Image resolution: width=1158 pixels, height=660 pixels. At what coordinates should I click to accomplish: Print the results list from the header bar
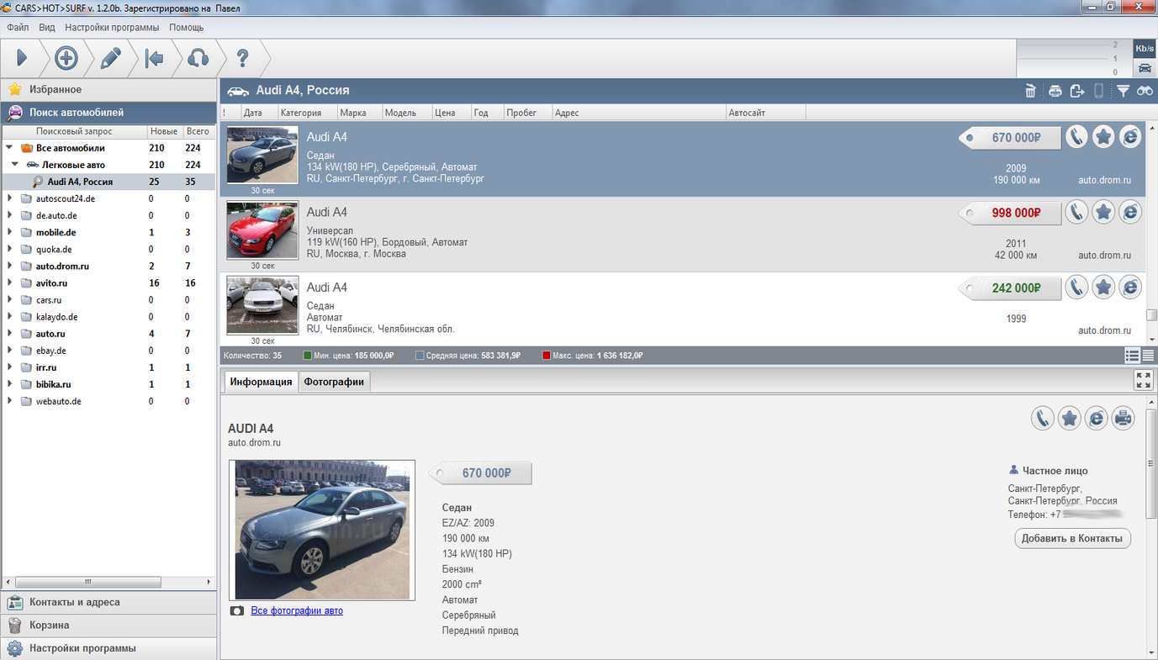click(1055, 91)
